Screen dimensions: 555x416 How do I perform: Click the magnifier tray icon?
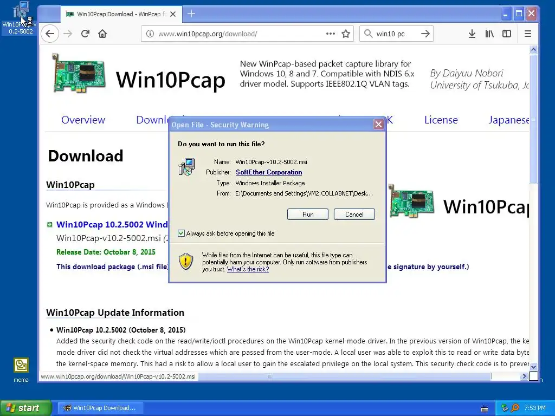pyautogui.click(x=515, y=408)
